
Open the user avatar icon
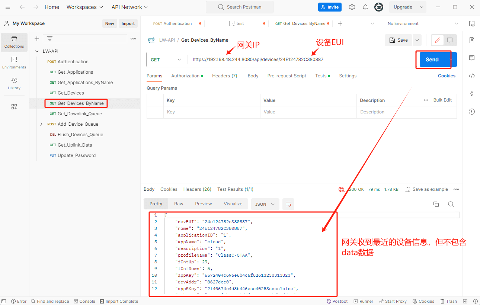[379, 7]
